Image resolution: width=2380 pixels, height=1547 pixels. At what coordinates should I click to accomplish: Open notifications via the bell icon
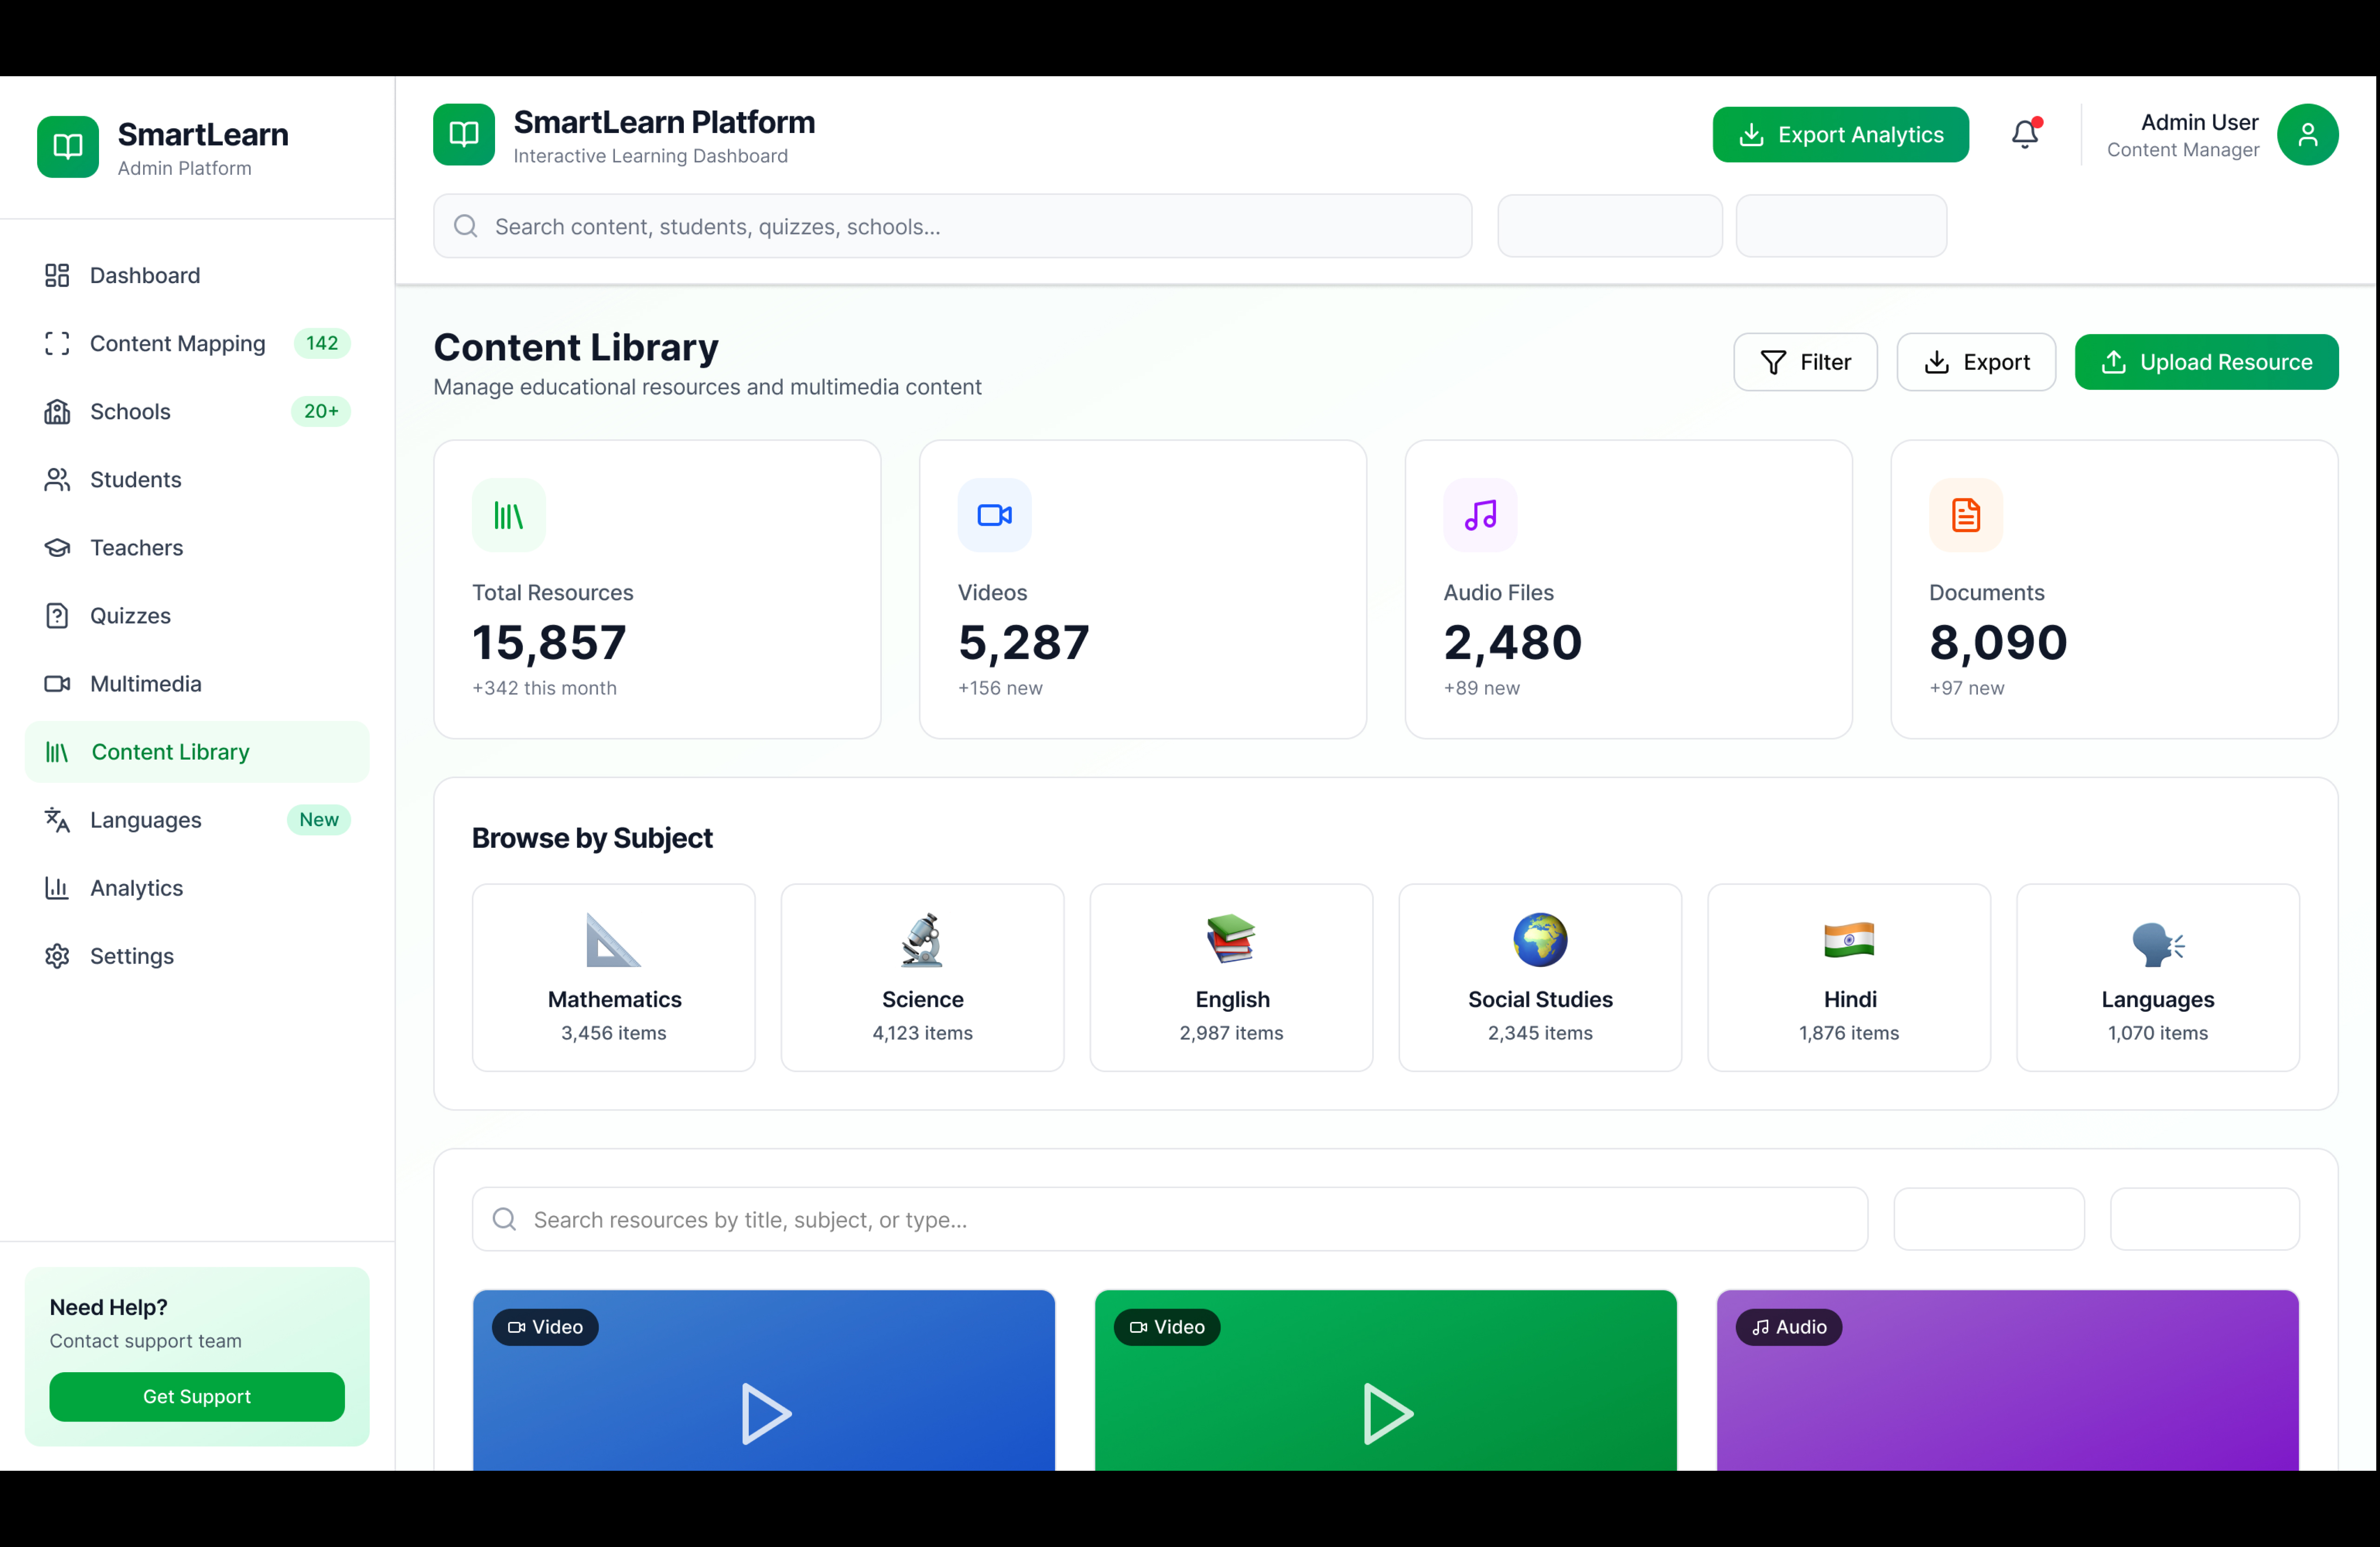[x=2025, y=134]
